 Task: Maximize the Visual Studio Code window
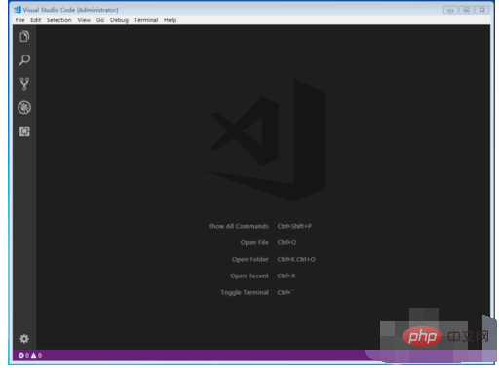tap(466, 10)
